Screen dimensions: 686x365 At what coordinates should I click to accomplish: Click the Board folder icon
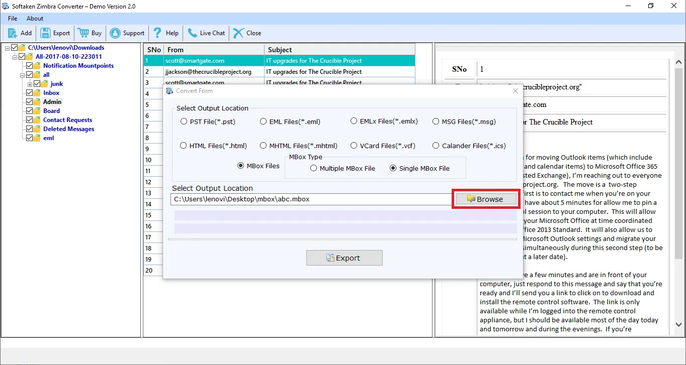37,111
